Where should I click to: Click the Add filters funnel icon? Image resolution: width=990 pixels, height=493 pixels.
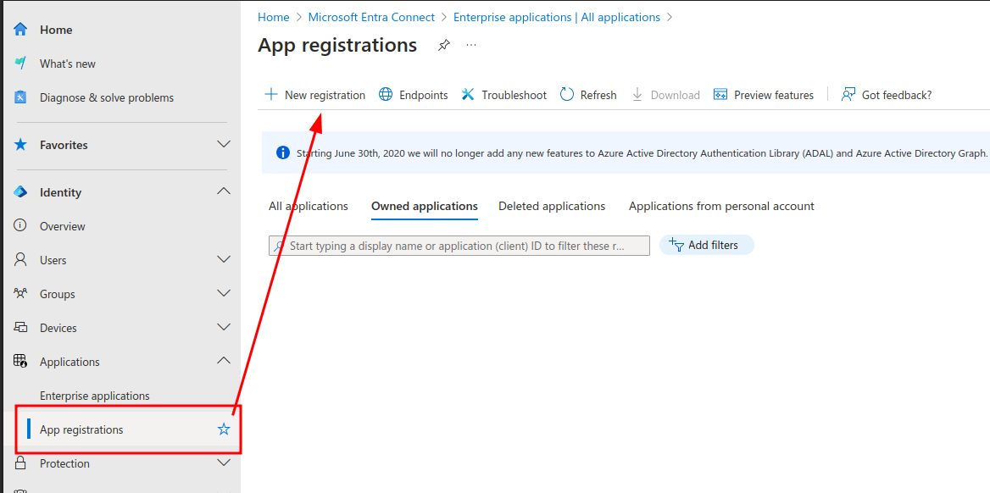(676, 245)
